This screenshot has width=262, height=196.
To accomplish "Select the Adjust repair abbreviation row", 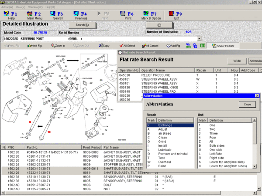I will 170,129.
